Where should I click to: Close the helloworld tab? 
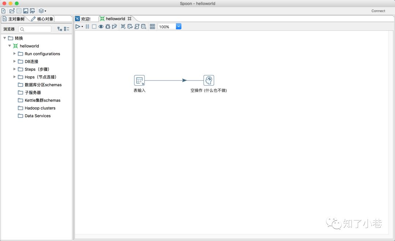pos(129,19)
